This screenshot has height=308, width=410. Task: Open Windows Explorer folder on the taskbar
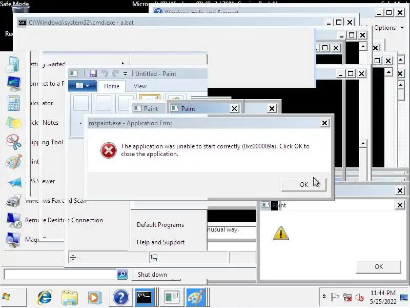point(69,298)
